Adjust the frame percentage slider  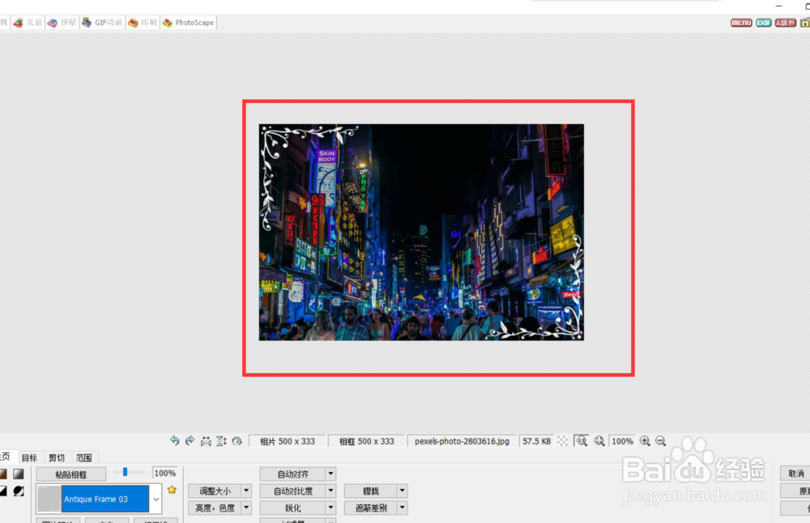128,472
